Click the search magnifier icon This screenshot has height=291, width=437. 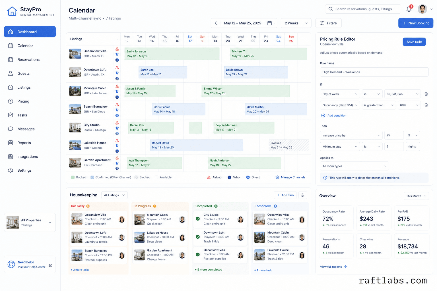331,9
